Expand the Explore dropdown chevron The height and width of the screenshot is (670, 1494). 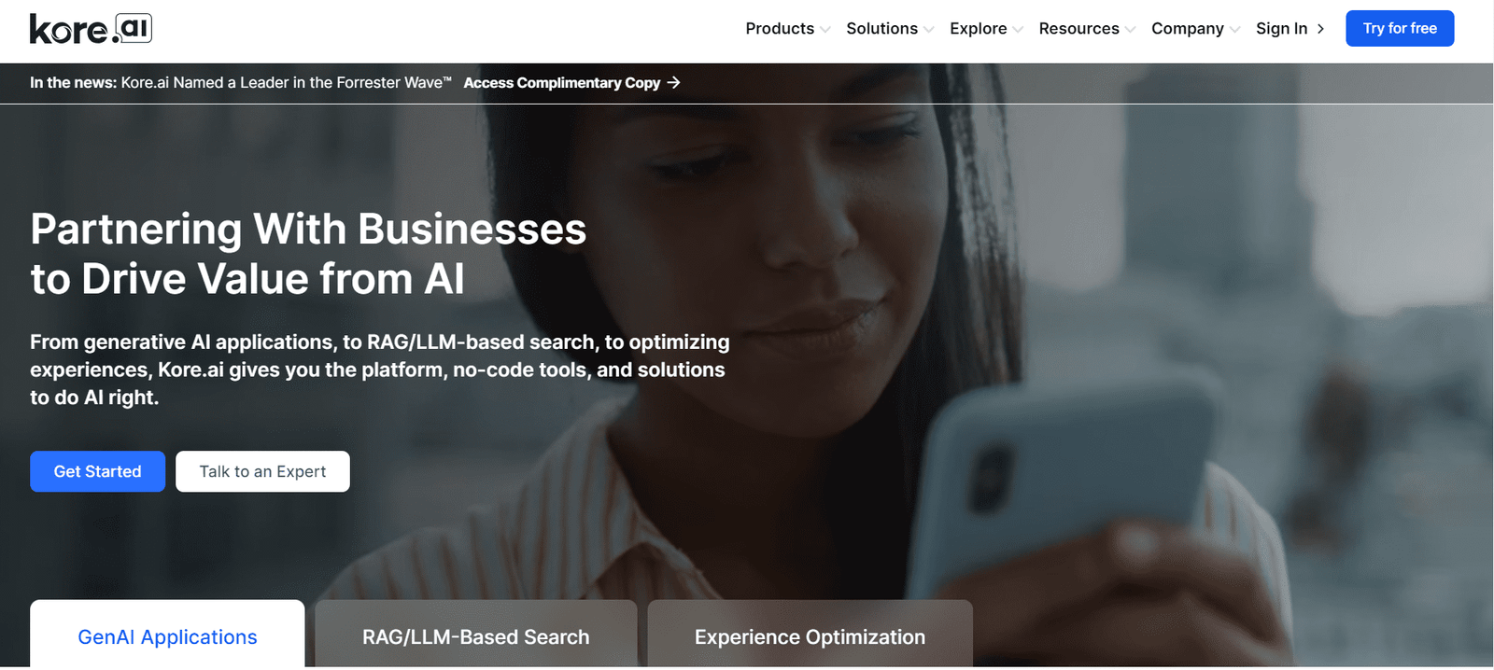coord(1019,30)
